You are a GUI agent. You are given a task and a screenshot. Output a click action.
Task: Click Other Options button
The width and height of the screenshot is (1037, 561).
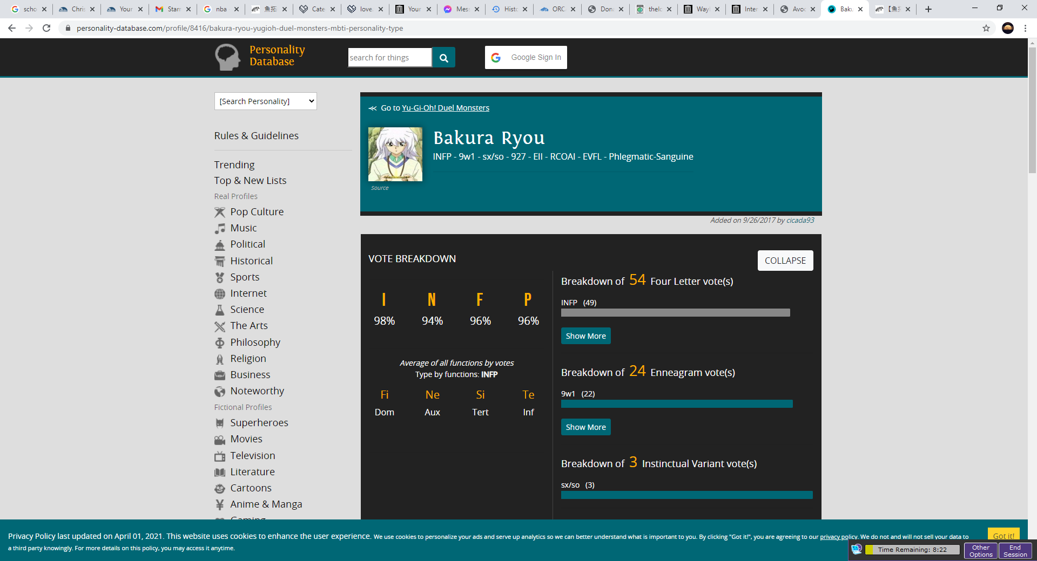[x=981, y=551]
